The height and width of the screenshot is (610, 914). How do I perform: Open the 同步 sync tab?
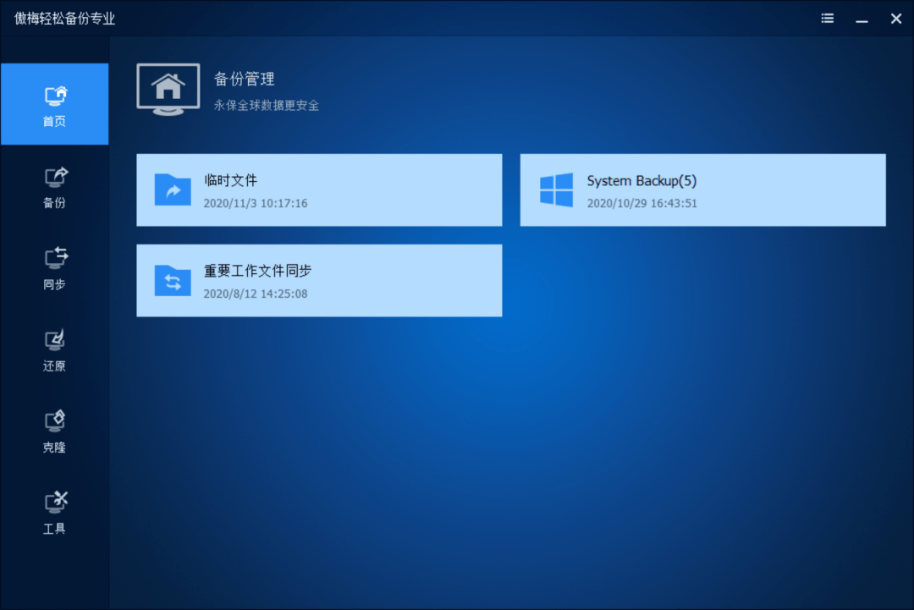pyautogui.click(x=55, y=268)
